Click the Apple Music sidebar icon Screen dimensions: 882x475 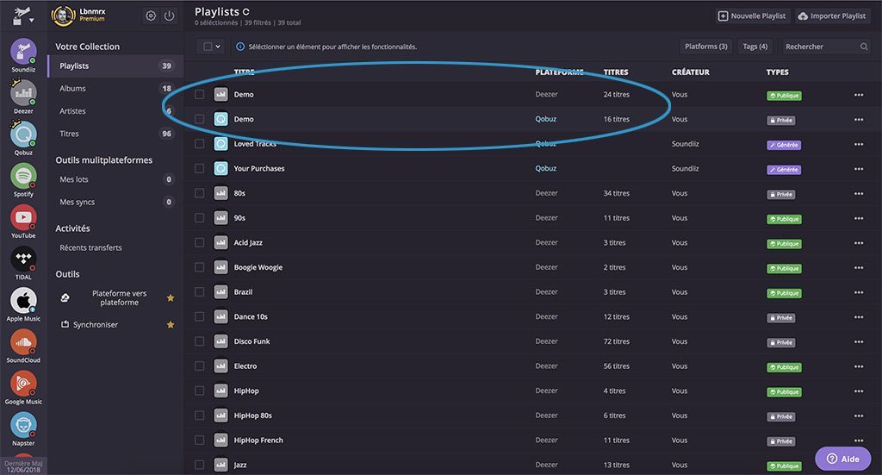click(23, 301)
